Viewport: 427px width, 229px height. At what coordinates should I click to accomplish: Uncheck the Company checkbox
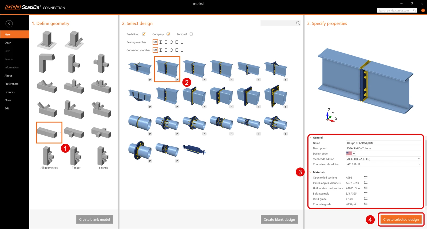tap(168, 34)
